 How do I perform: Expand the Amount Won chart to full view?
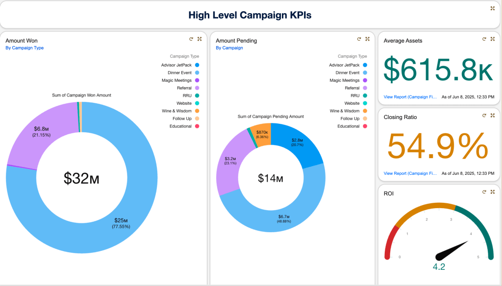coord(200,39)
